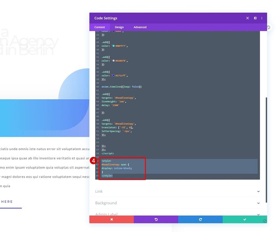This screenshot has width=276, height=232.
Task: Click the translateX code line
Action: 117,127
